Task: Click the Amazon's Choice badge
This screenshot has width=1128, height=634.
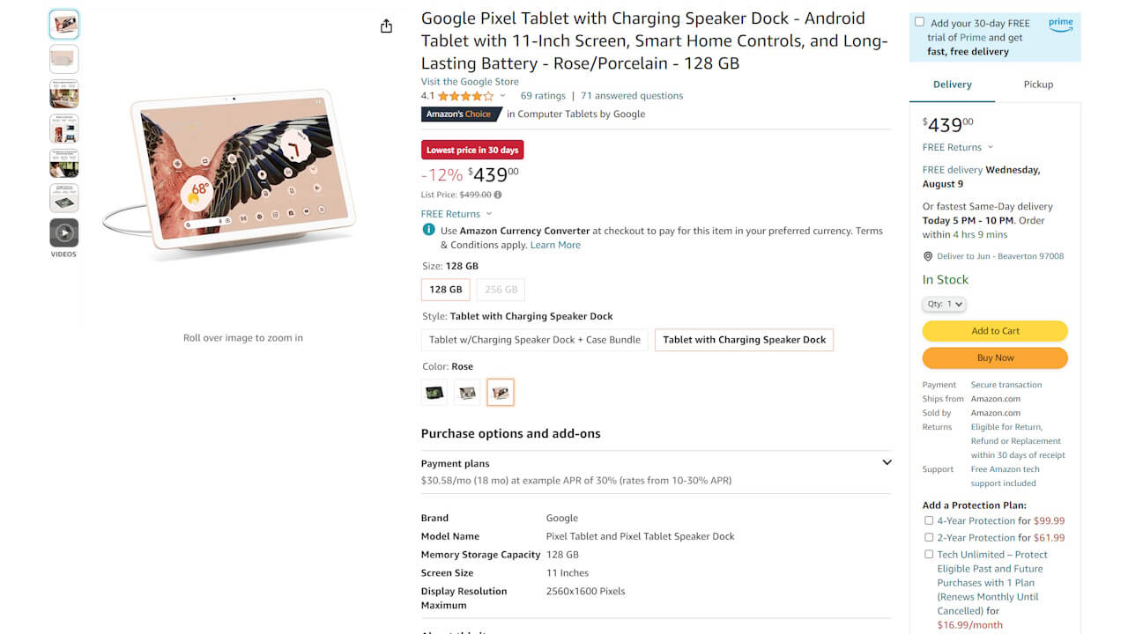Action: 461,114
